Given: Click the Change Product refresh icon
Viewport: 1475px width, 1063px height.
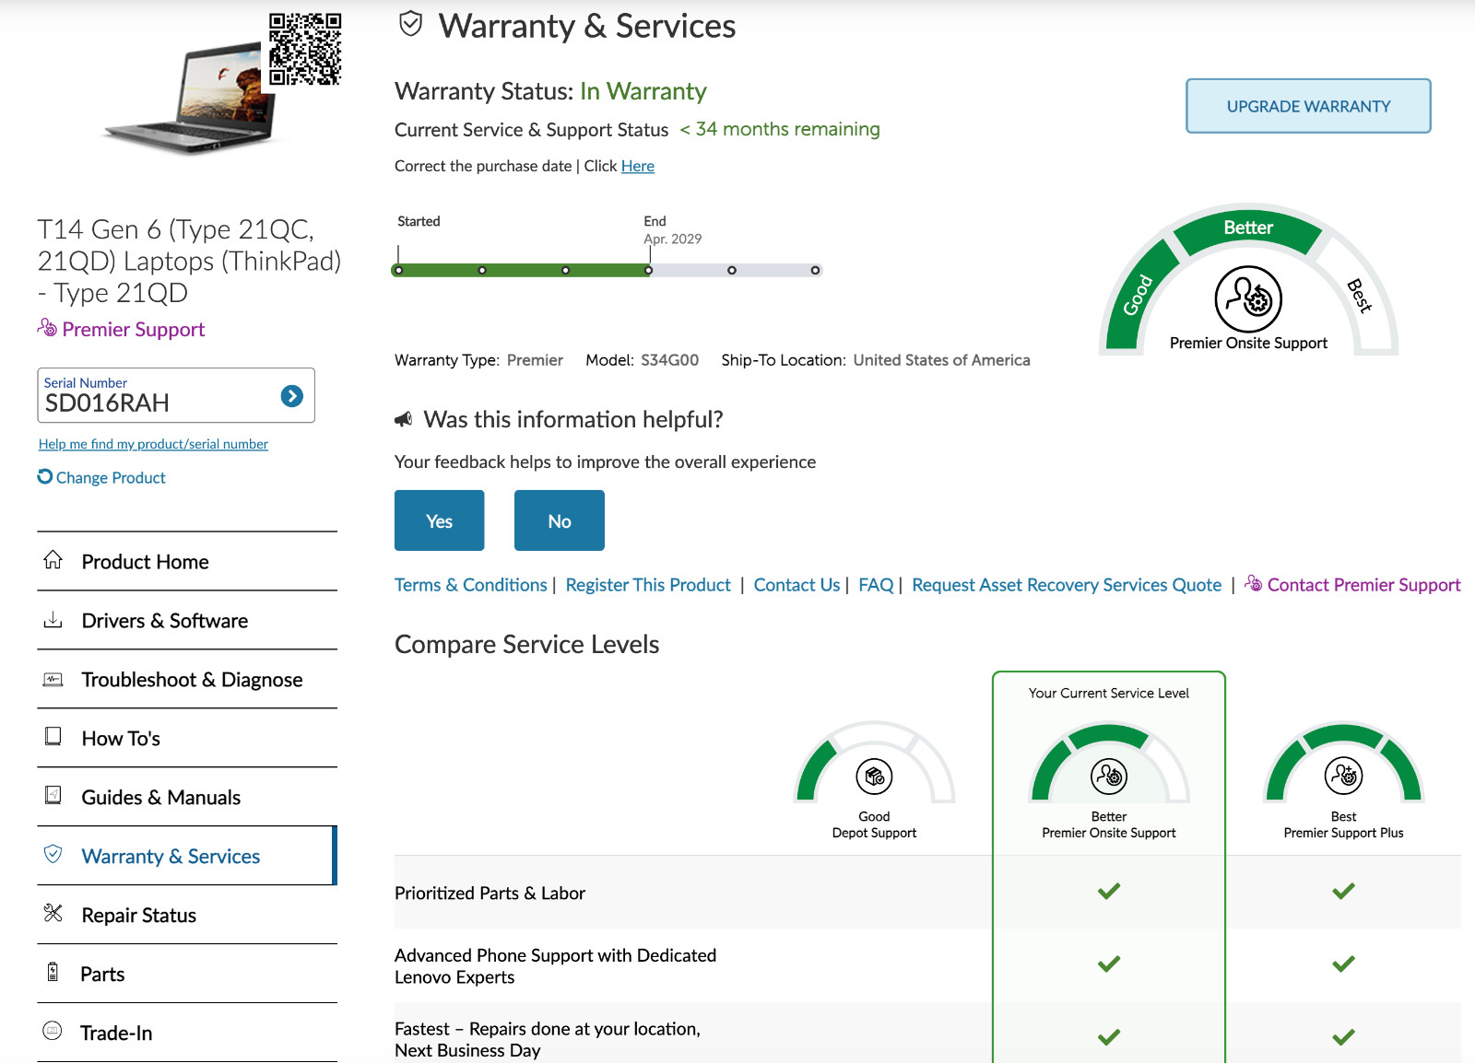Looking at the screenshot, I should 45,476.
